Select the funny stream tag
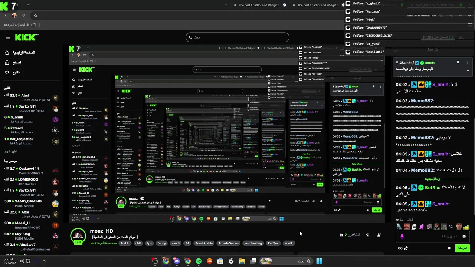The image size is (475, 267). click(162, 243)
